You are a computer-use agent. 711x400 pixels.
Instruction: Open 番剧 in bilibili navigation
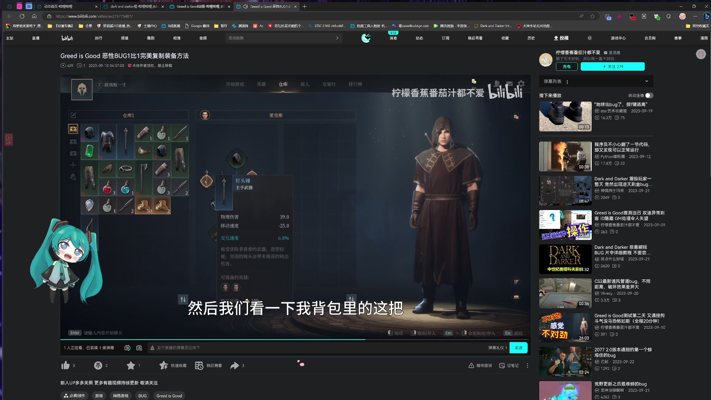click(151, 38)
